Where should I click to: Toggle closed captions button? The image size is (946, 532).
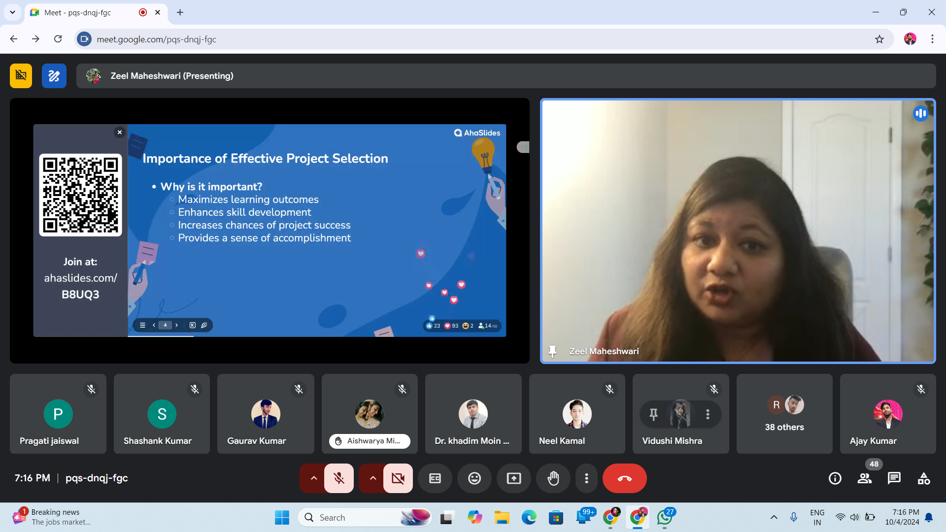pos(435,478)
